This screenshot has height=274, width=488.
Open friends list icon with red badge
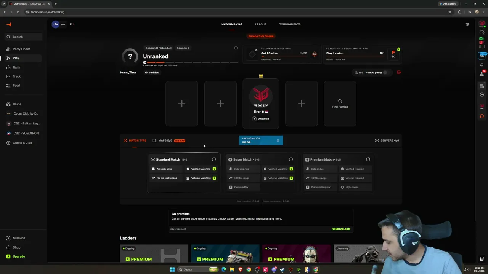pos(482,73)
